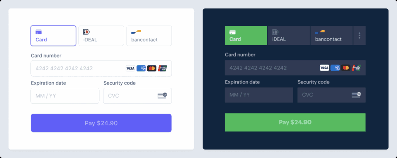Click the CVC card icon in light form

[x=162, y=95]
